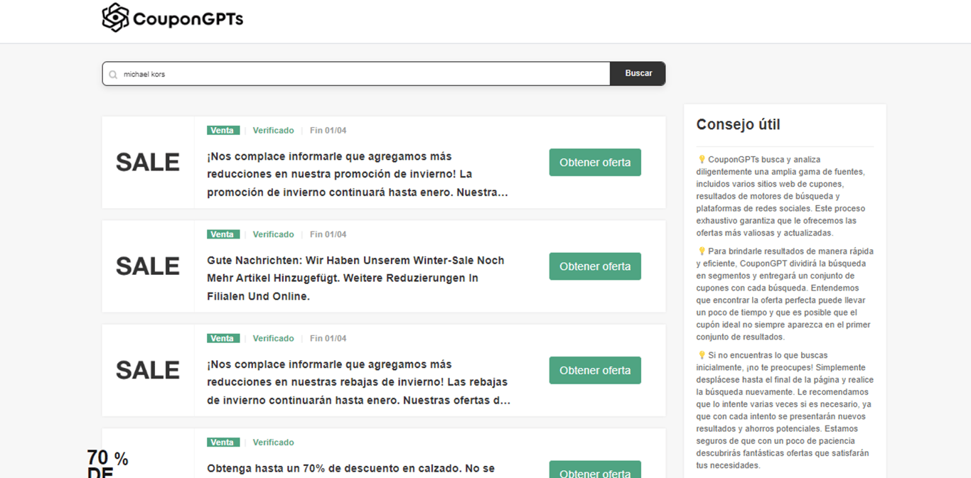Viewport: 971px width, 478px height.
Task: Click tip paragraph starting 'Si no encuentras'
Action: point(785,411)
